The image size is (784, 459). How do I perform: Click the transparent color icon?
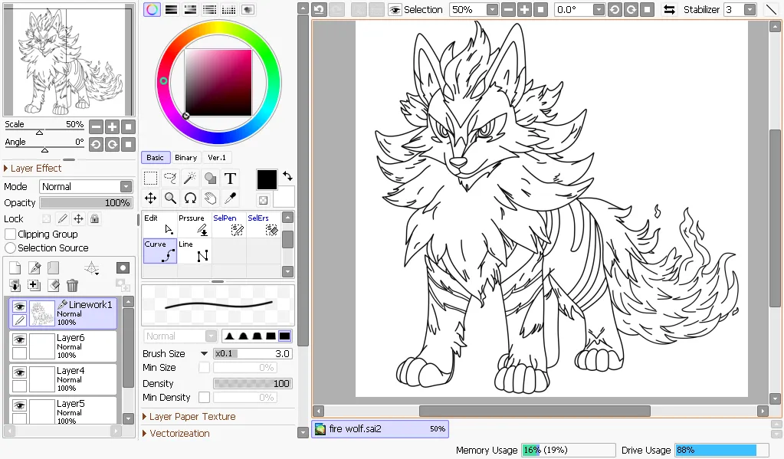coord(263,201)
